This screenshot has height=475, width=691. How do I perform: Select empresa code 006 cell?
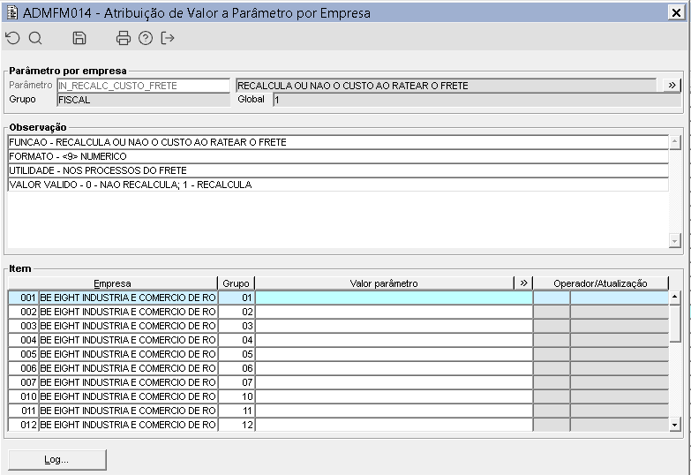tap(23, 368)
